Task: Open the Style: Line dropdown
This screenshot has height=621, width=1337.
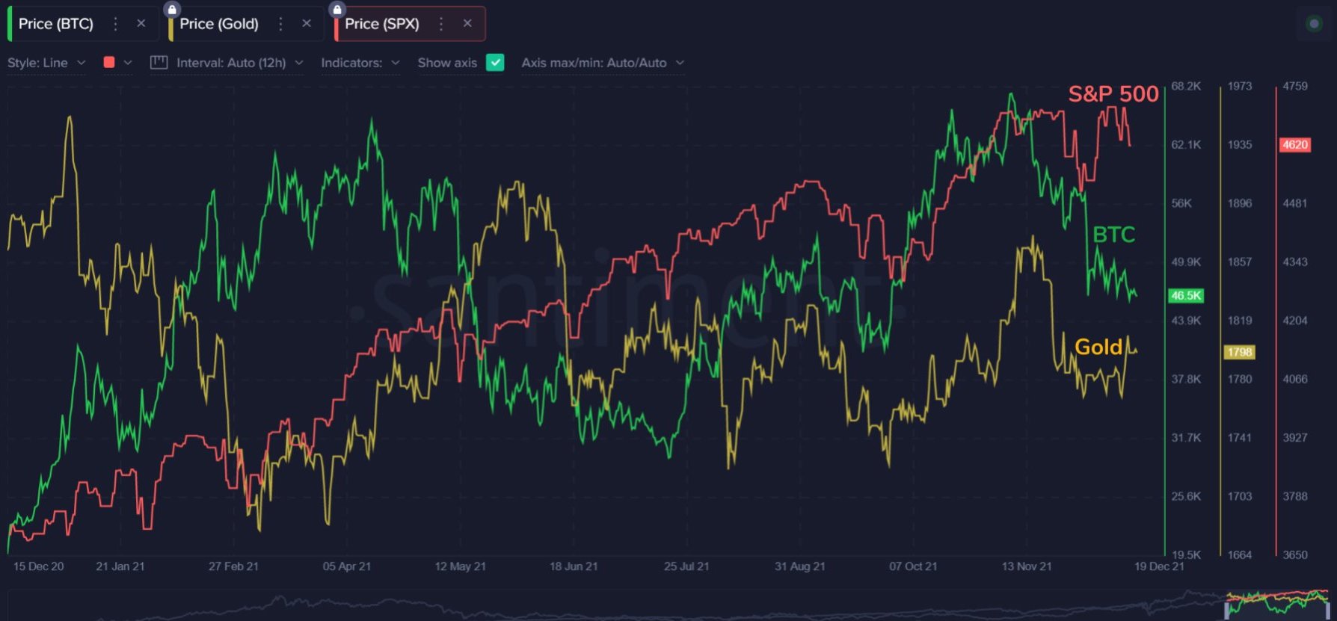Action: [x=46, y=63]
